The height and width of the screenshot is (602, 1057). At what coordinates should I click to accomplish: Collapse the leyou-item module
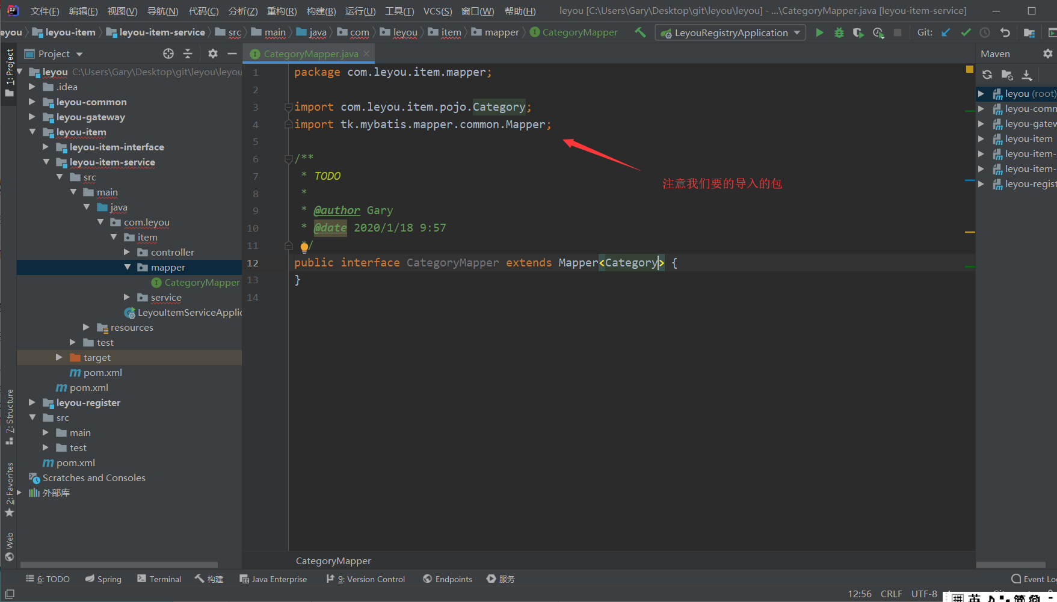coord(32,132)
